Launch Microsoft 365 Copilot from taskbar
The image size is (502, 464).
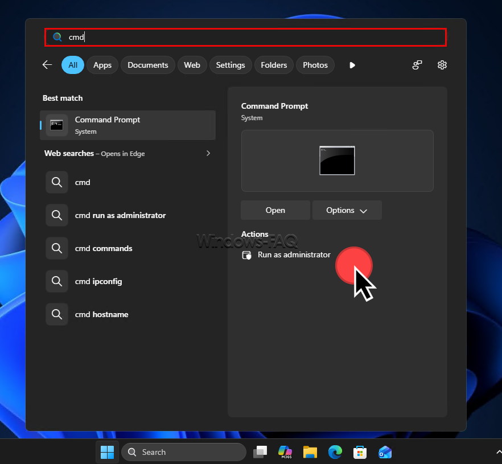click(285, 452)
